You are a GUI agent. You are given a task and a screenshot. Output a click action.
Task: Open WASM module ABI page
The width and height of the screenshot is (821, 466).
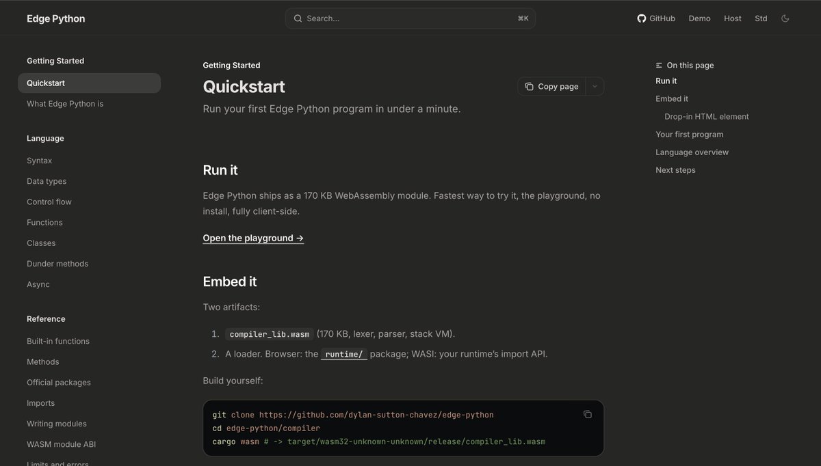pyautogui.click(x=61, y=444)
